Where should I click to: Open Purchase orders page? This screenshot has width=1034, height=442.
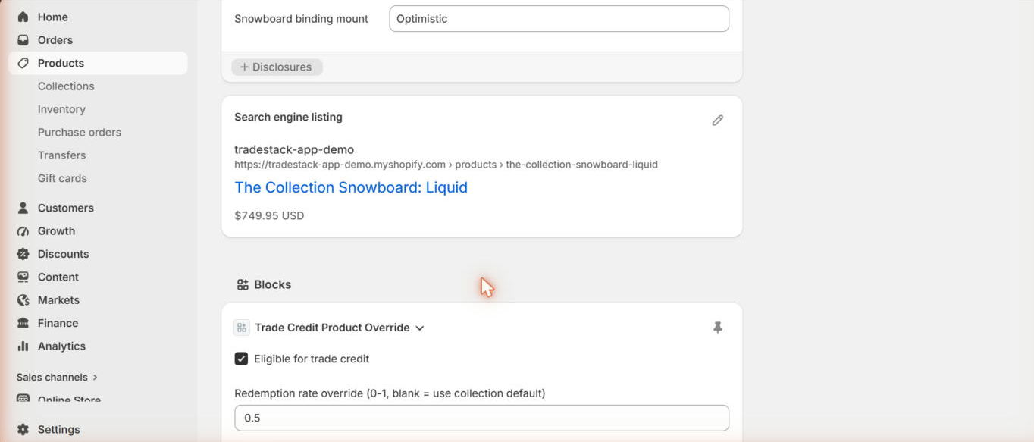(x=80, y=132)
